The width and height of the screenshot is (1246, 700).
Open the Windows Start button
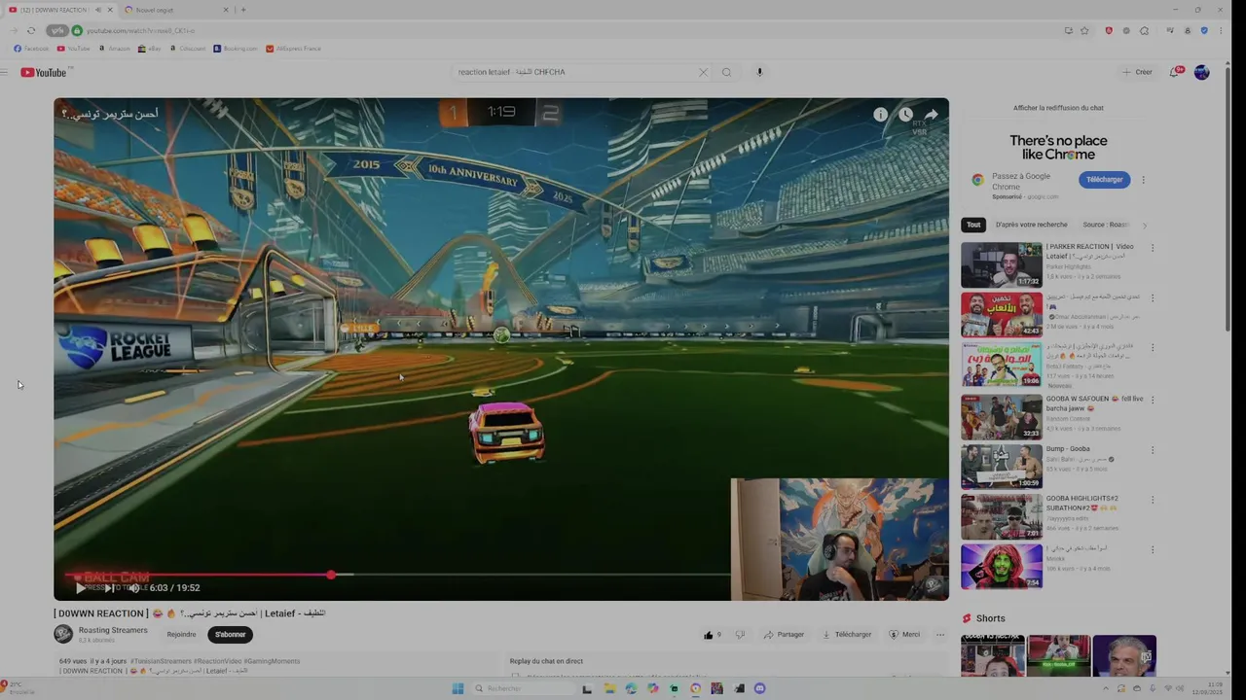tap(458, 688)
